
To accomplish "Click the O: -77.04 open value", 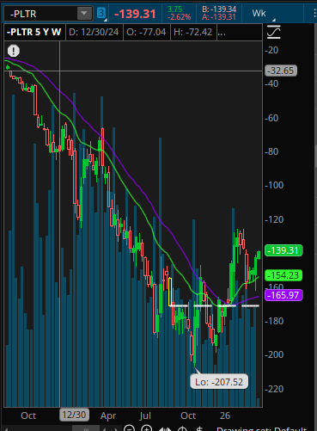I will click(146, 32).
